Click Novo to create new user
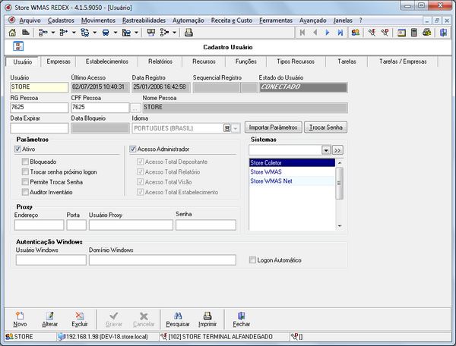 (x=20, y=319)
